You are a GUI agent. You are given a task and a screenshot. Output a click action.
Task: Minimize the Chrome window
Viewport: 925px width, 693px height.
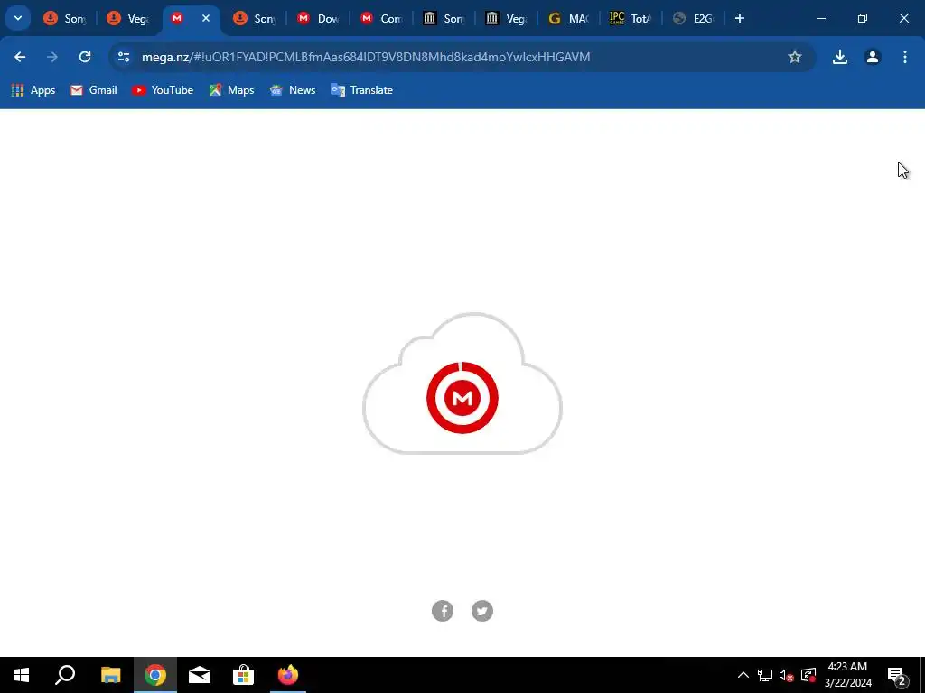(x=821, y=18)
